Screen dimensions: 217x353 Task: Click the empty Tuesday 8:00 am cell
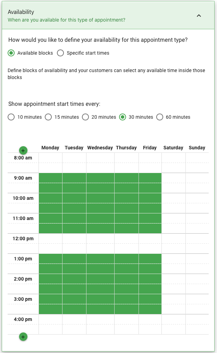pyautogui.click(x=74, y=158)
